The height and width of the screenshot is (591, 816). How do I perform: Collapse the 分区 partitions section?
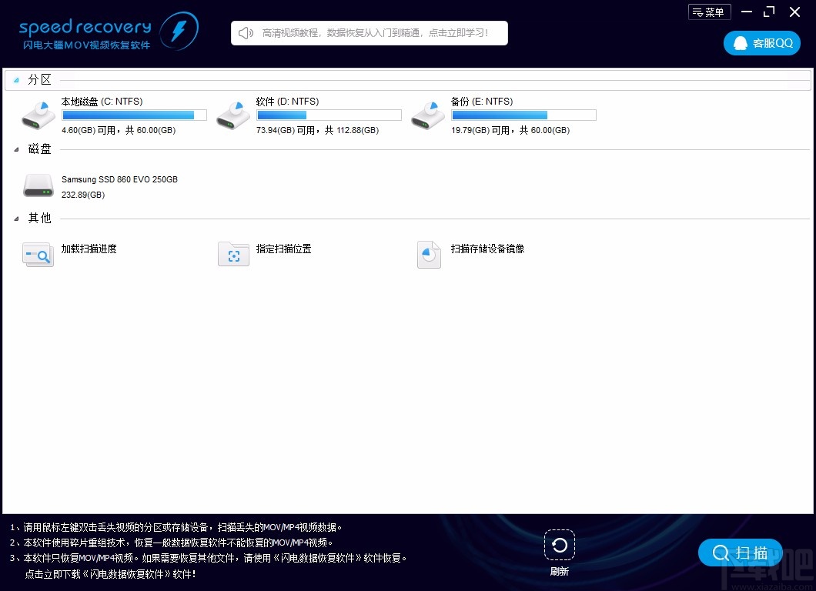(x=17, y=79)
